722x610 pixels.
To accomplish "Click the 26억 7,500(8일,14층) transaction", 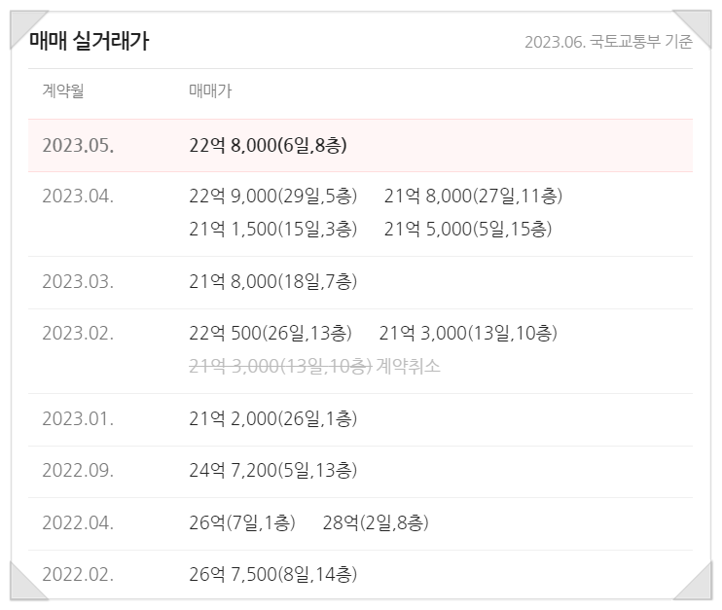I will coord(272,575).
